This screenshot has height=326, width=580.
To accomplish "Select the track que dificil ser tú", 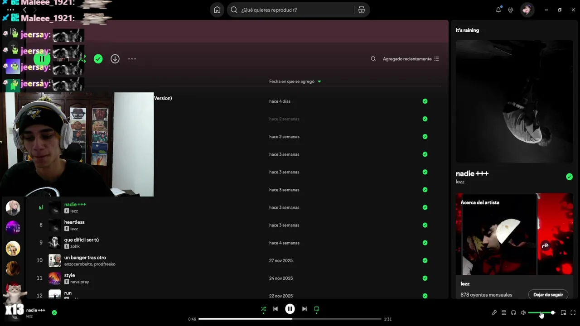I will tap(82, 240).
